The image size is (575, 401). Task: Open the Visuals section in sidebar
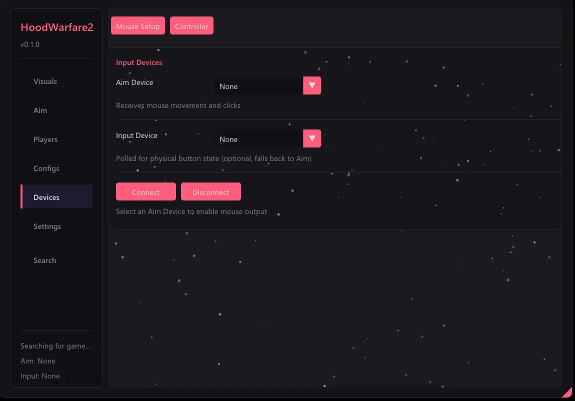point(56,81)
